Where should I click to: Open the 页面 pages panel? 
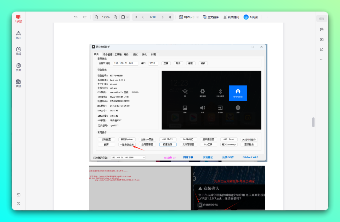18,67
